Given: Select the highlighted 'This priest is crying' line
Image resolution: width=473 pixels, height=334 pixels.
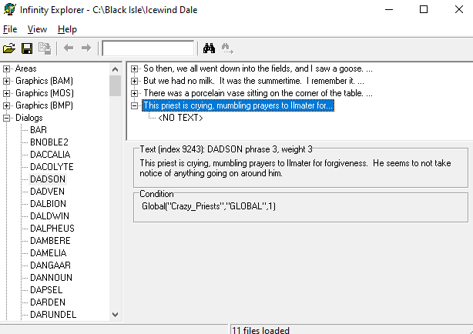Looking at the screenshot, I should coord(238,105).
